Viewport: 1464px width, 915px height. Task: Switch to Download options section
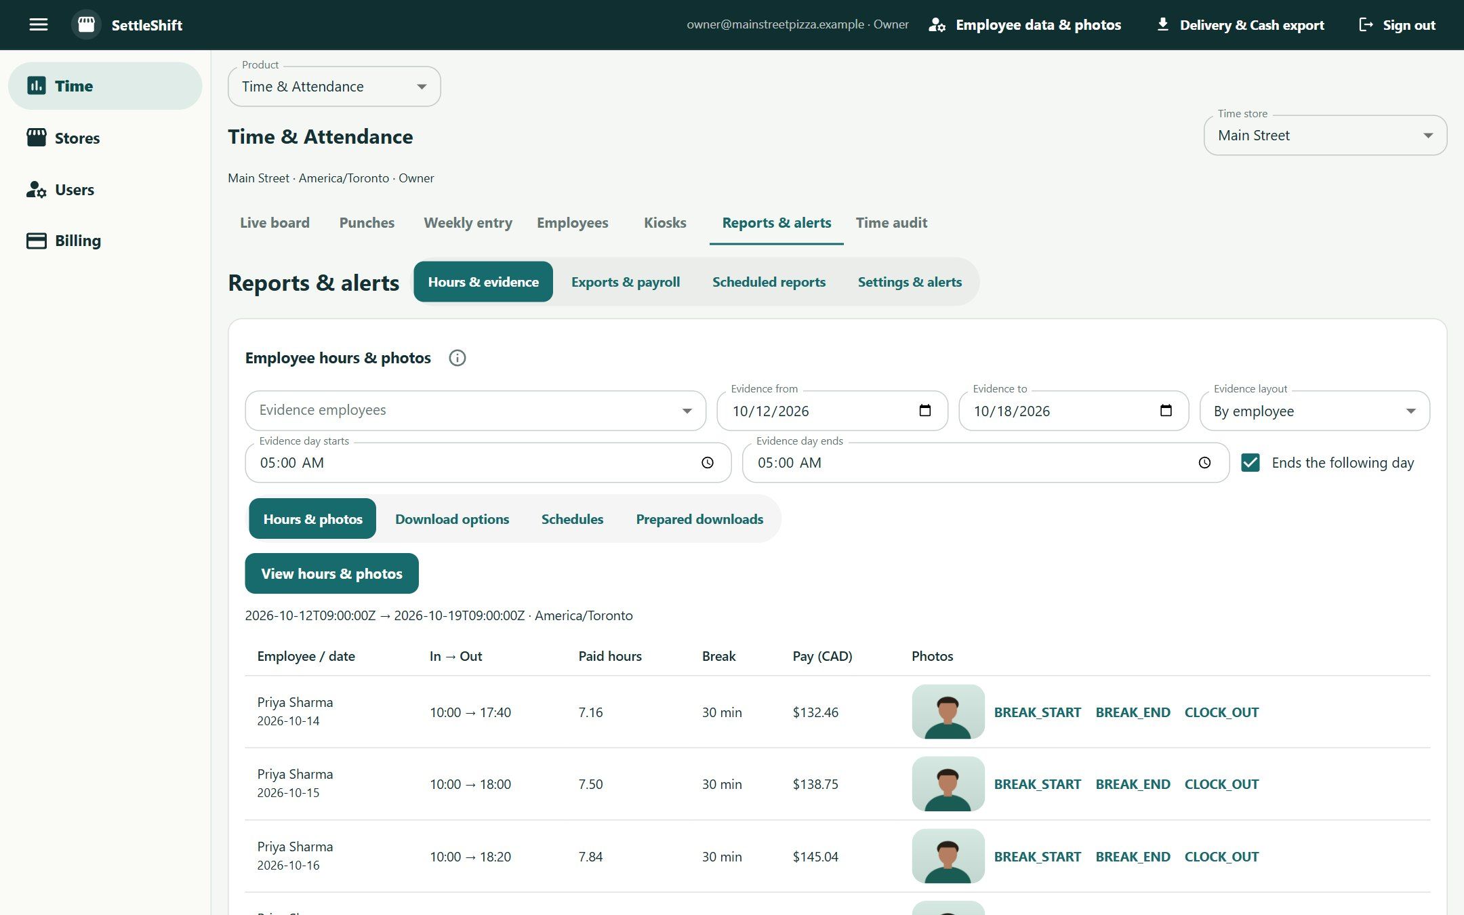(x=452, y=519)
